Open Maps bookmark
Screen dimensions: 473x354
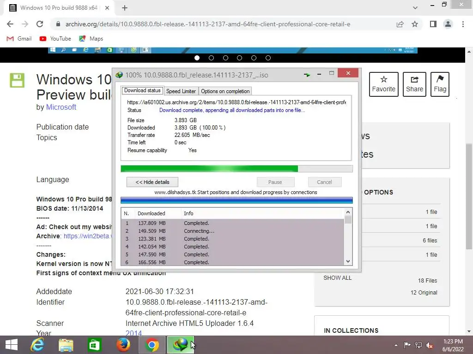91,39
